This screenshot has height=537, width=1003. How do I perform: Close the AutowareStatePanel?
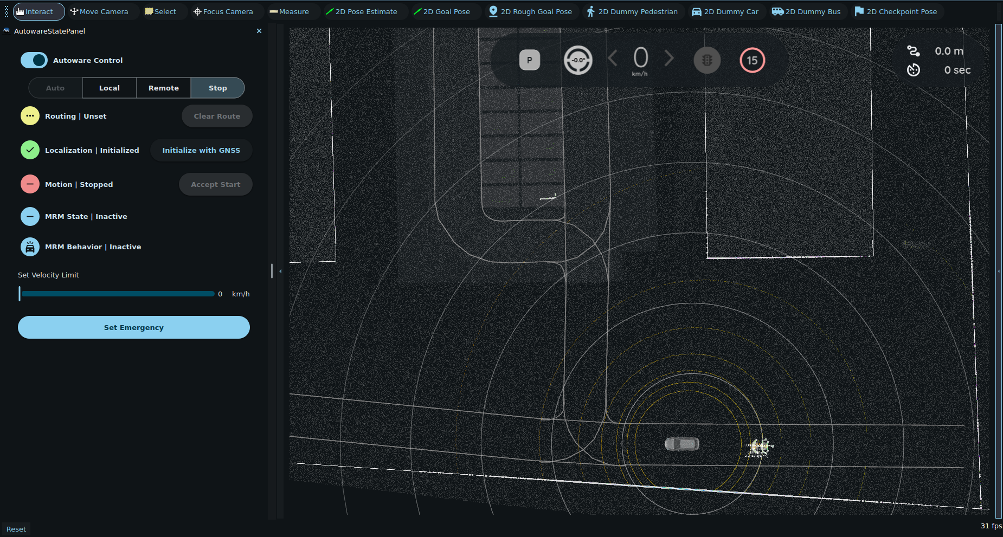point(259,31)
